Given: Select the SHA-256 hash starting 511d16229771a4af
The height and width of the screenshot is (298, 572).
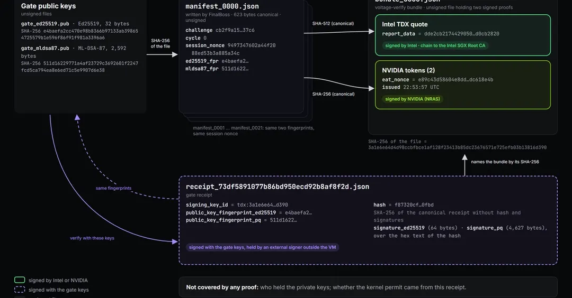Looking at the screenshot, I should coord(79,67).
